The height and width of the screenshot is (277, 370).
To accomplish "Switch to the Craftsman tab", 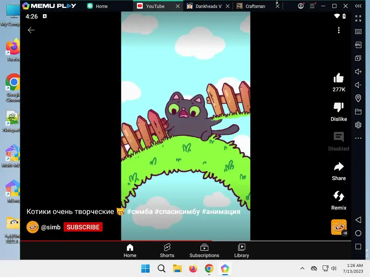I will (251, 6).
